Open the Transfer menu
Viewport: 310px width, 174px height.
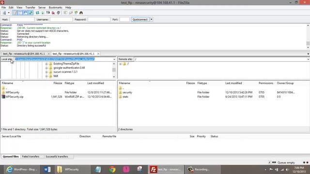coord(30,8)
